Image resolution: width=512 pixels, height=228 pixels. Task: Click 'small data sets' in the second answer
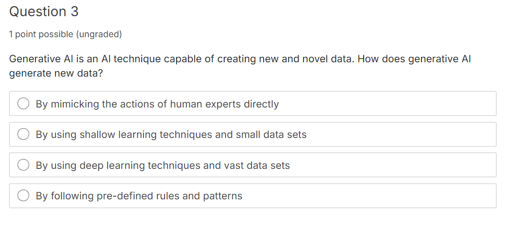[271, 134]
